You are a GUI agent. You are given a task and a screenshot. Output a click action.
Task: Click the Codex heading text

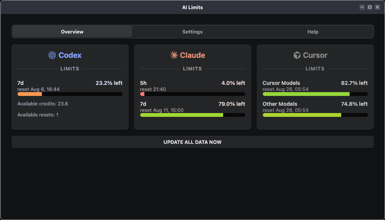tap(70, 55)
